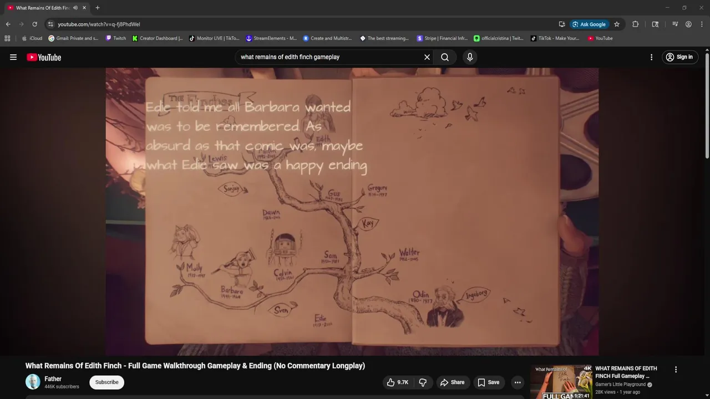Dislike the video

coord(423,382)
